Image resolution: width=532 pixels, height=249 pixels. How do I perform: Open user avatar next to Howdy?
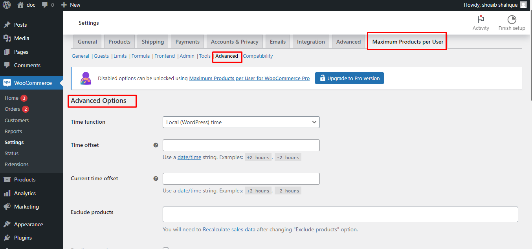(523, 5)
